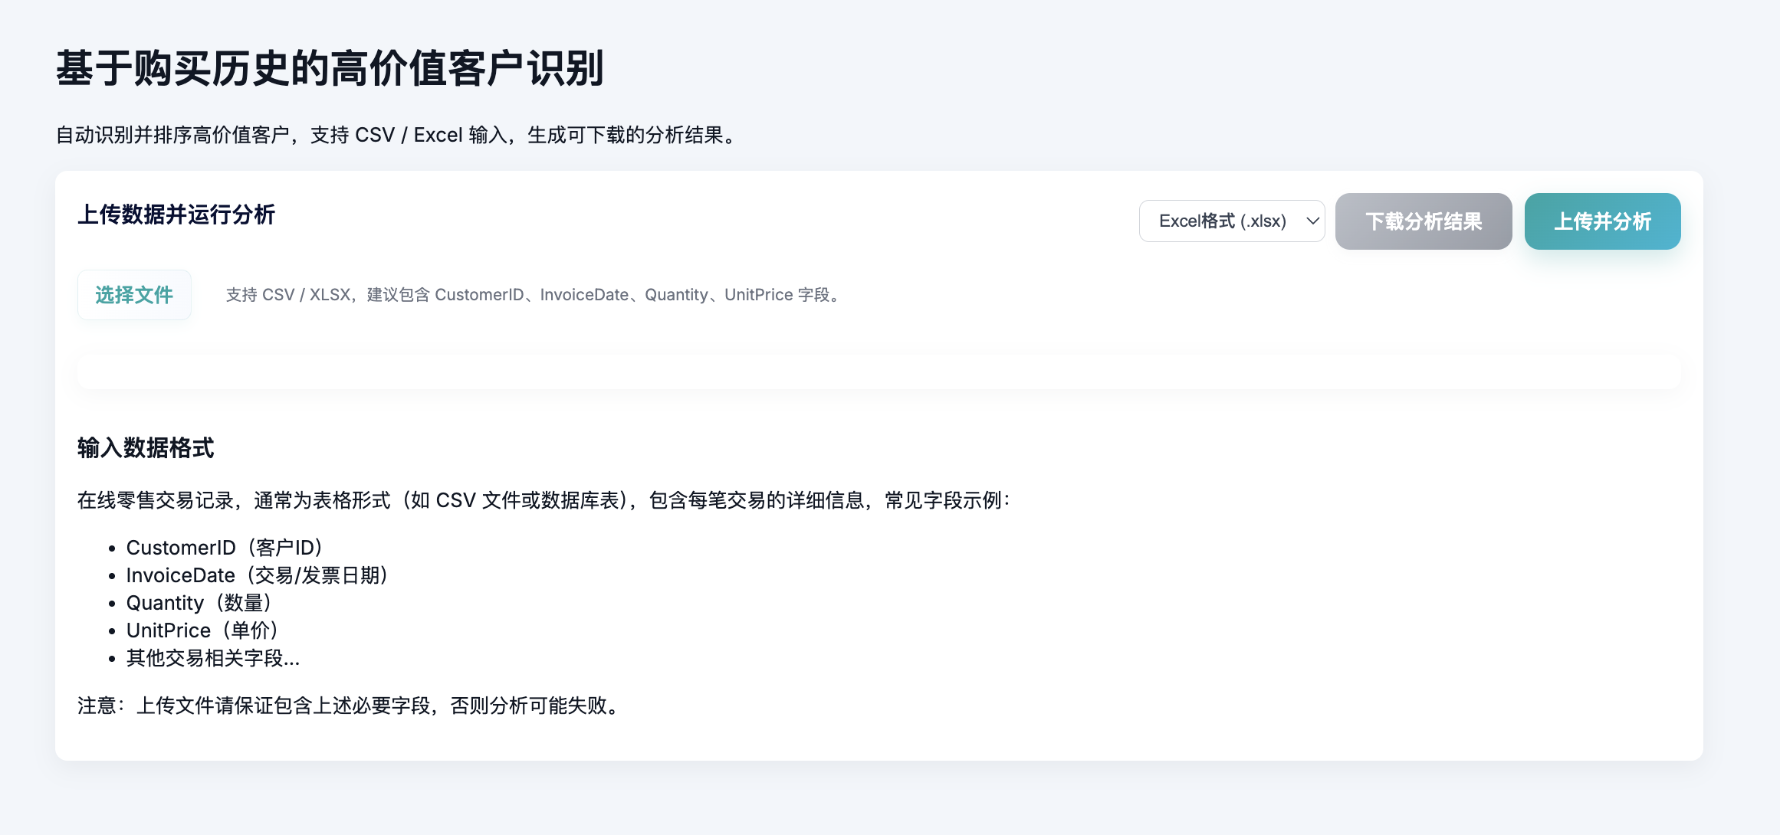Click the empty status bar below file chooser
Viewport: 1780px width, 835px height.
[879, 372]
